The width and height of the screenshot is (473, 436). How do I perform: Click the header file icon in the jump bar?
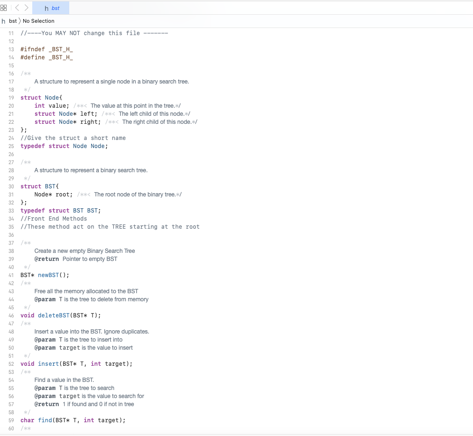pos(4,21)
